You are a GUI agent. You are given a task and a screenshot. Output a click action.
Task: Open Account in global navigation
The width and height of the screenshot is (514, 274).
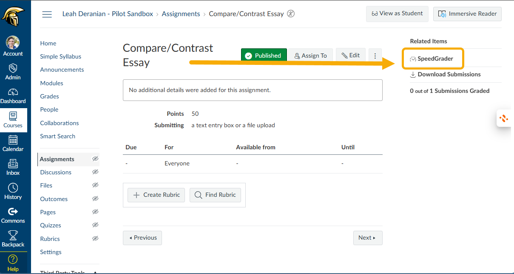[x=13, y=46]
